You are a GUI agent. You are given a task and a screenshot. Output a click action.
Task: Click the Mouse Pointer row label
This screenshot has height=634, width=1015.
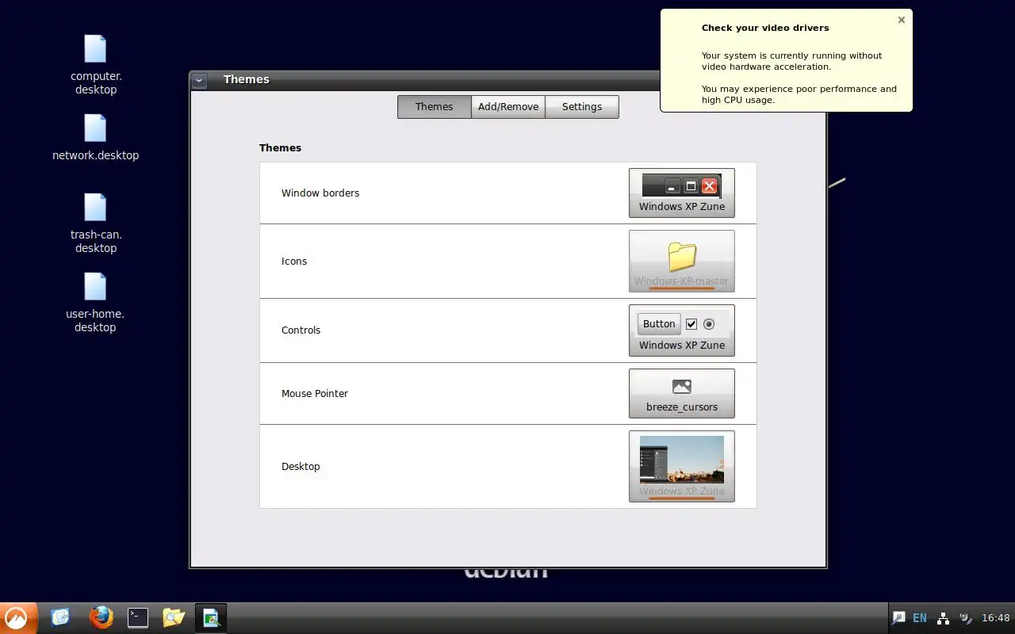[315, 394]
